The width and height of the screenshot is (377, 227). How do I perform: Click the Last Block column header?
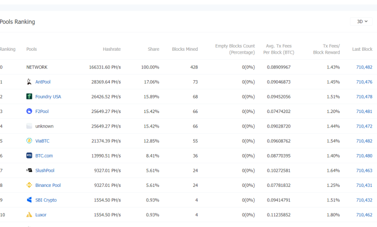point(362,49)
